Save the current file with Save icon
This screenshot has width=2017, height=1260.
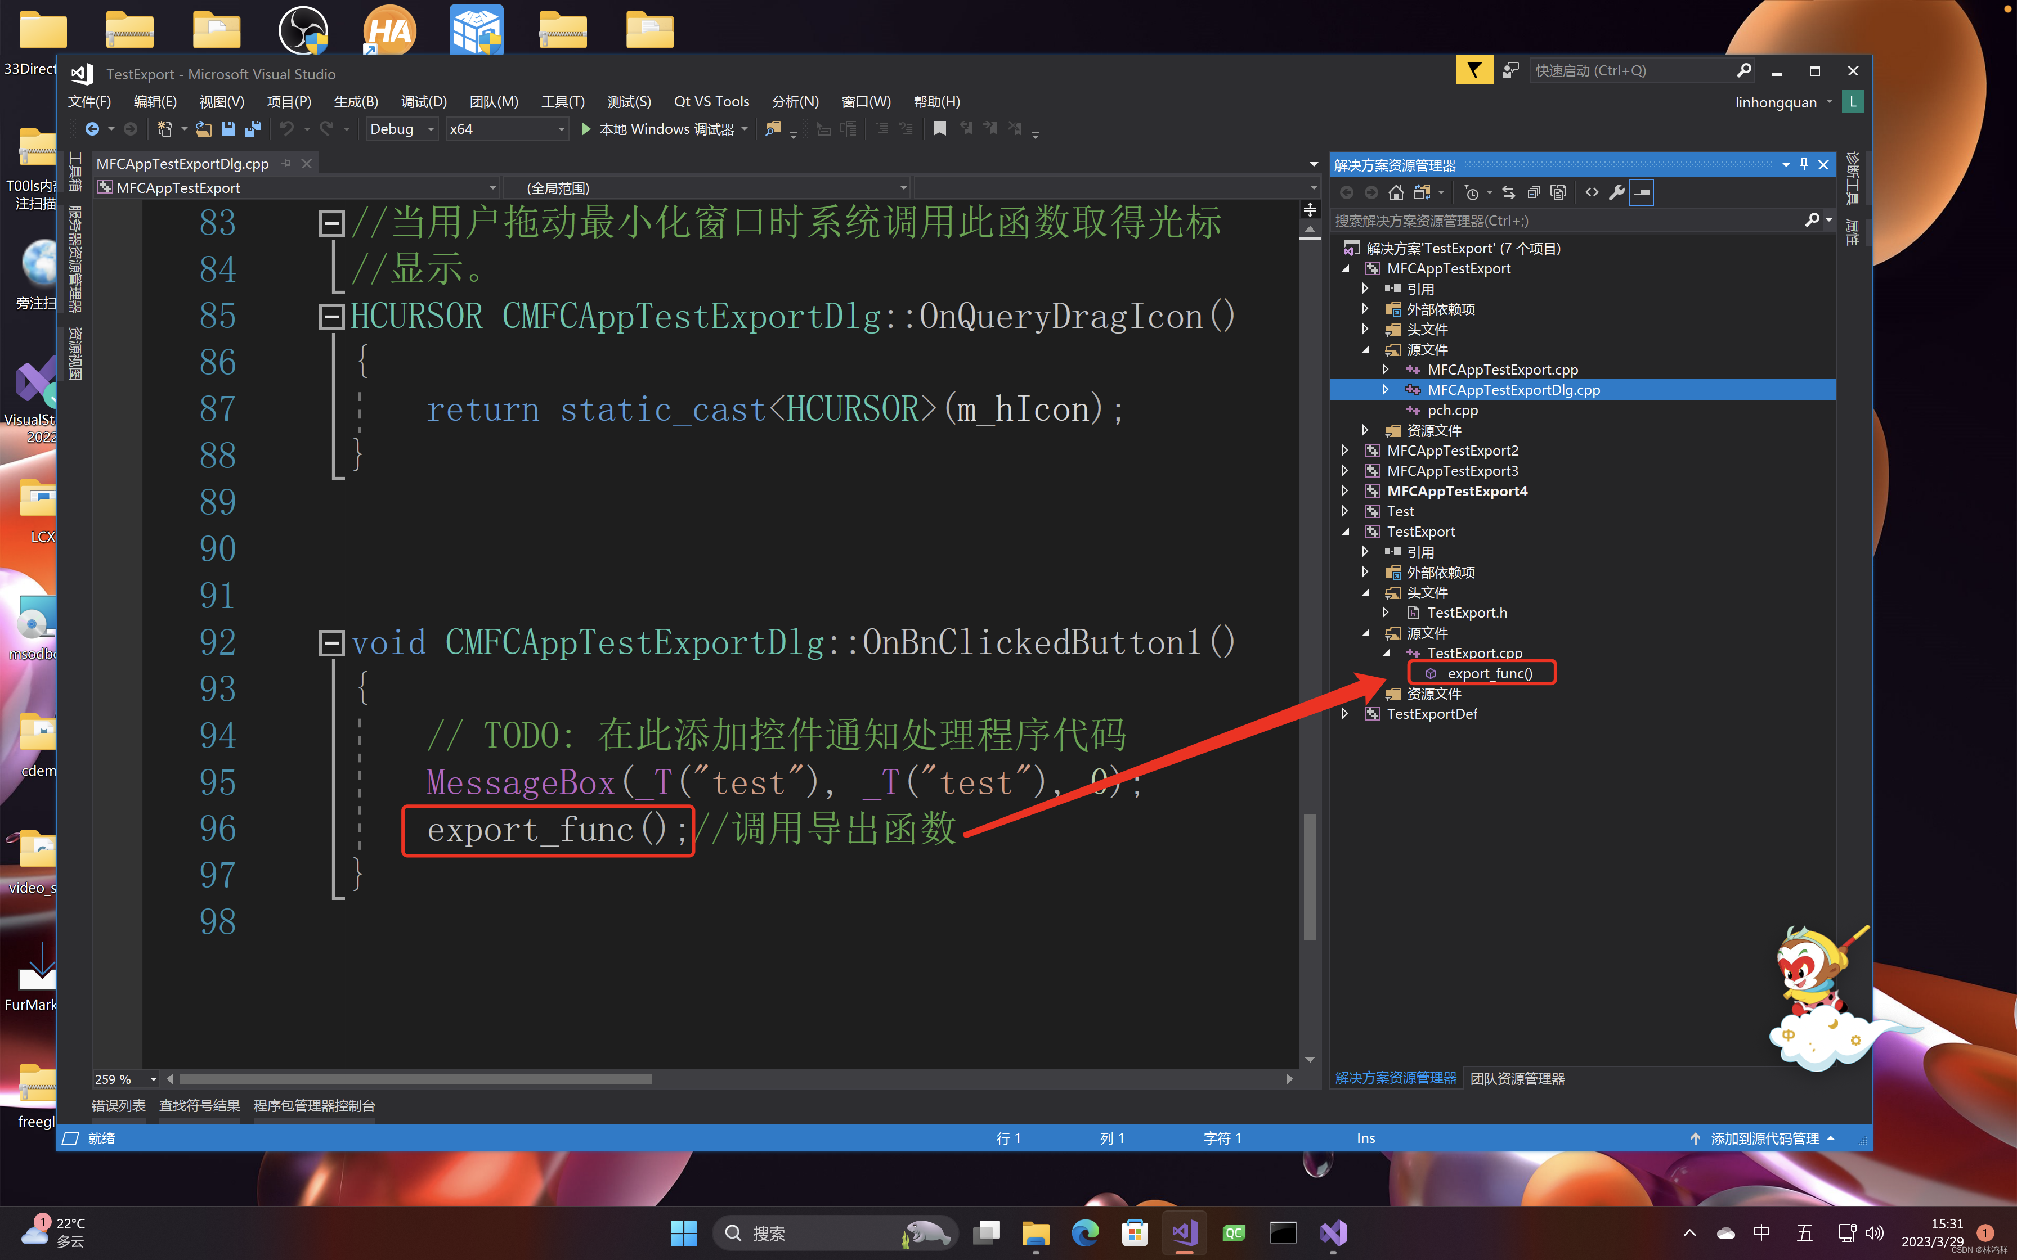pos(227,128)
